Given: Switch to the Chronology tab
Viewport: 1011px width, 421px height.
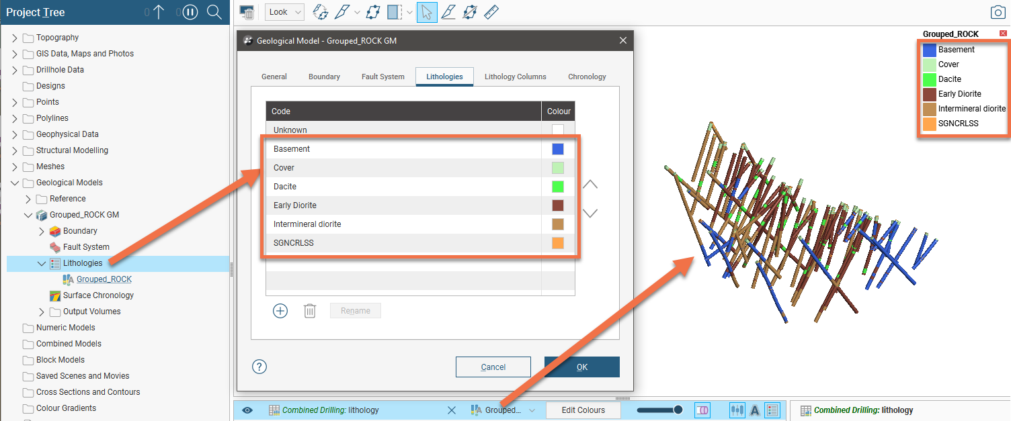Looking at the screenshot, I should [x=587, y=77].
